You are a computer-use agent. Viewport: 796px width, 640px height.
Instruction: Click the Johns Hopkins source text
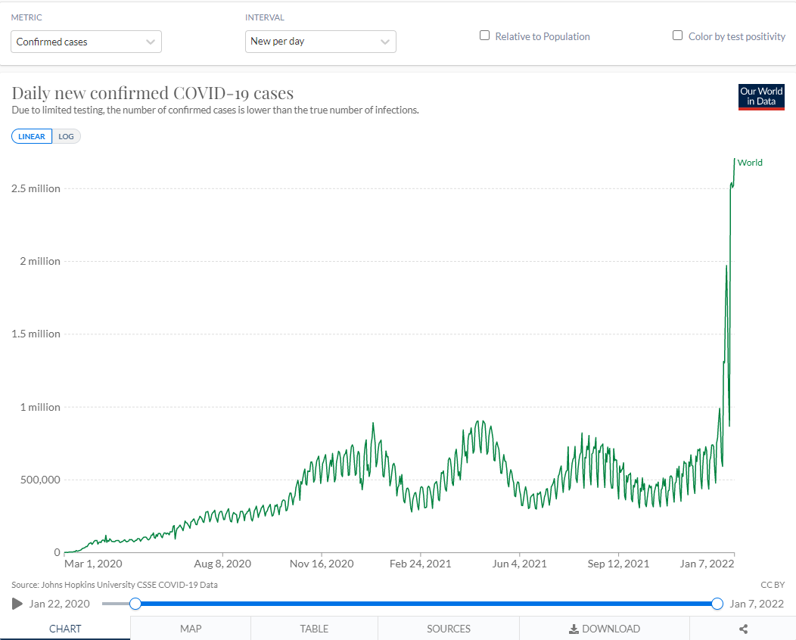[115, 585]
